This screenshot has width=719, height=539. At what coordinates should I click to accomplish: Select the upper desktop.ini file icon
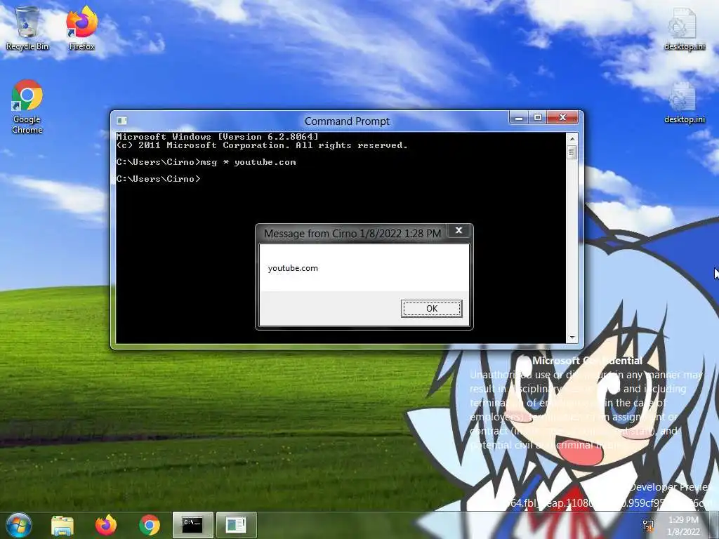684,28
